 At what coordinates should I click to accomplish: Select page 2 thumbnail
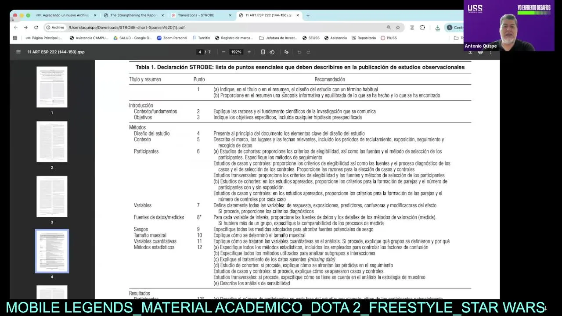pyautogui.click(x=52, y=142)
